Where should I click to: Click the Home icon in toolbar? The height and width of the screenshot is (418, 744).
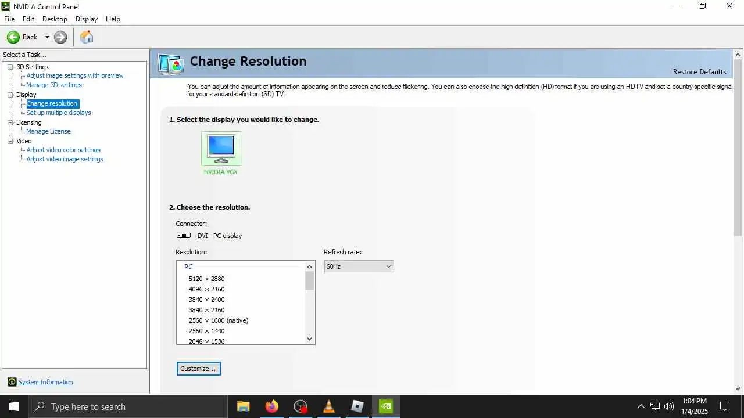[87, 37]
